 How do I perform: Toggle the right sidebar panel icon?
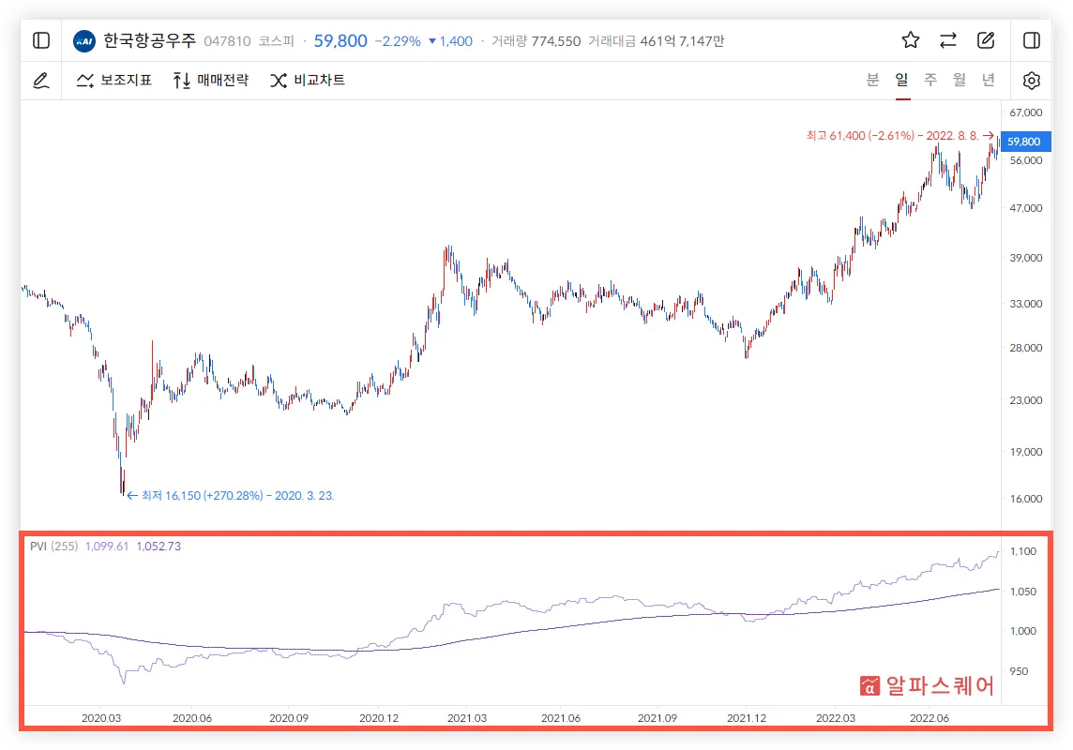pyautogui.click(x=1031, y=40)
